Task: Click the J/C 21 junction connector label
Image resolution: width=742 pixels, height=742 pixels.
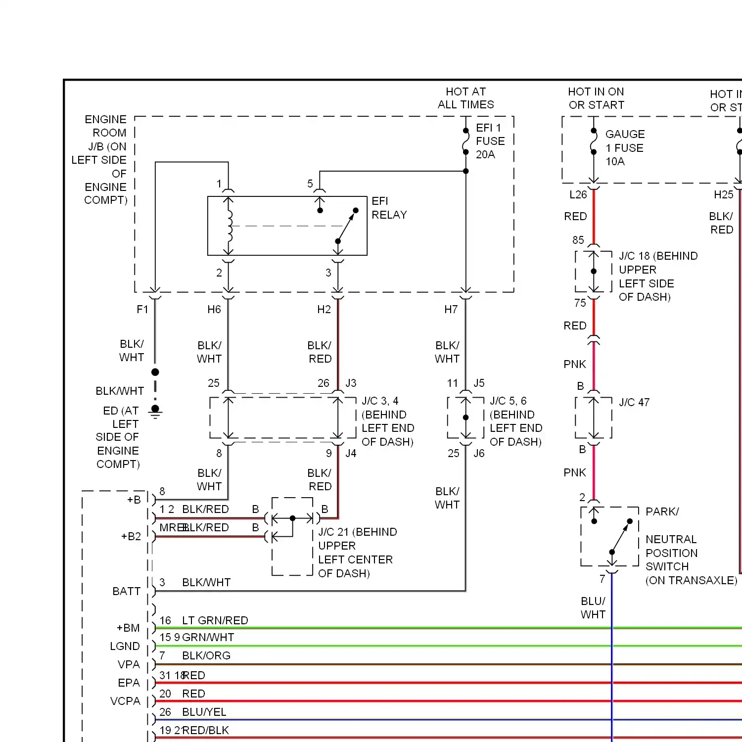Action: tap(358, 553)
